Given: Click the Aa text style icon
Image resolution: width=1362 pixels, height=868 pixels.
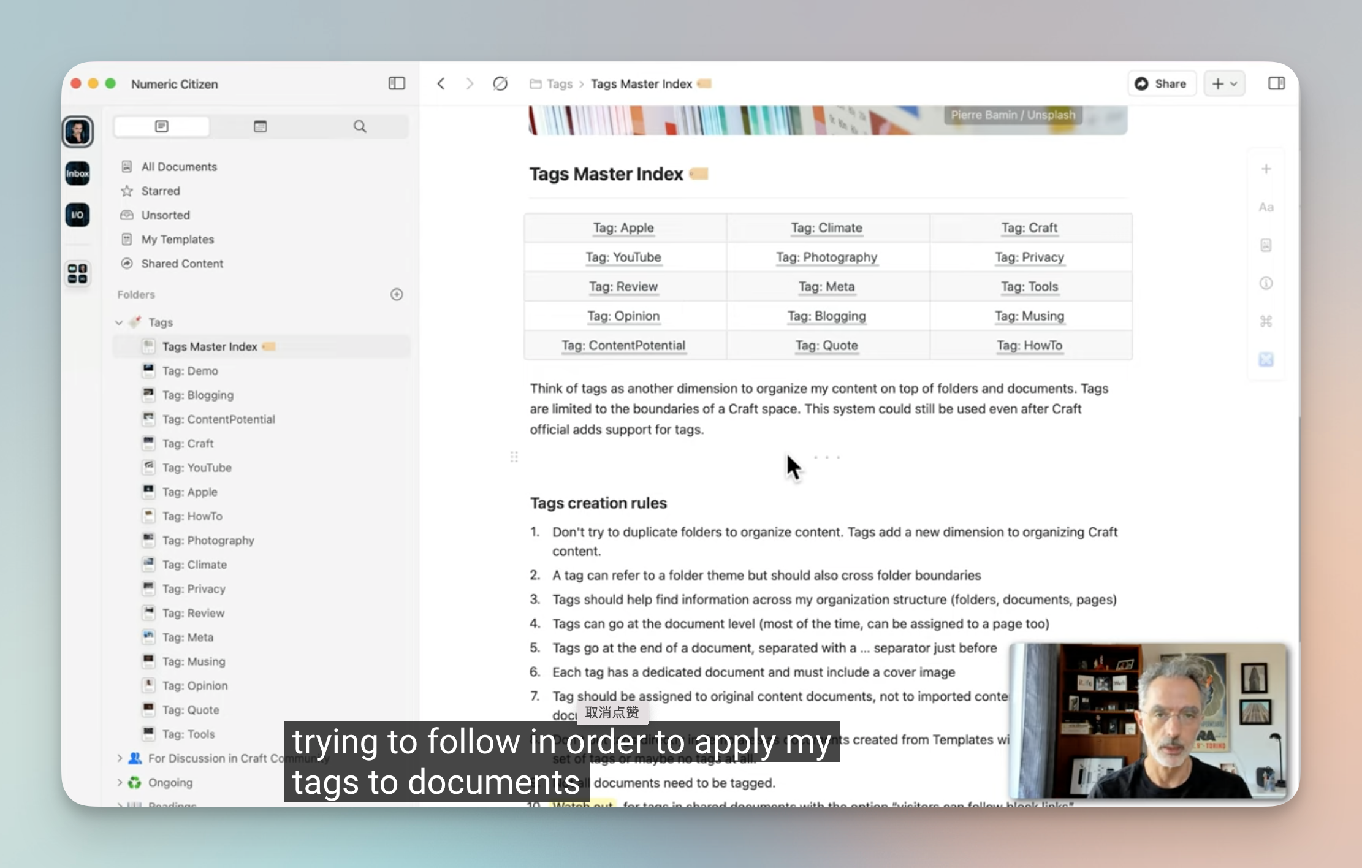Looking at the screenshot, I should coord(1266,207).
